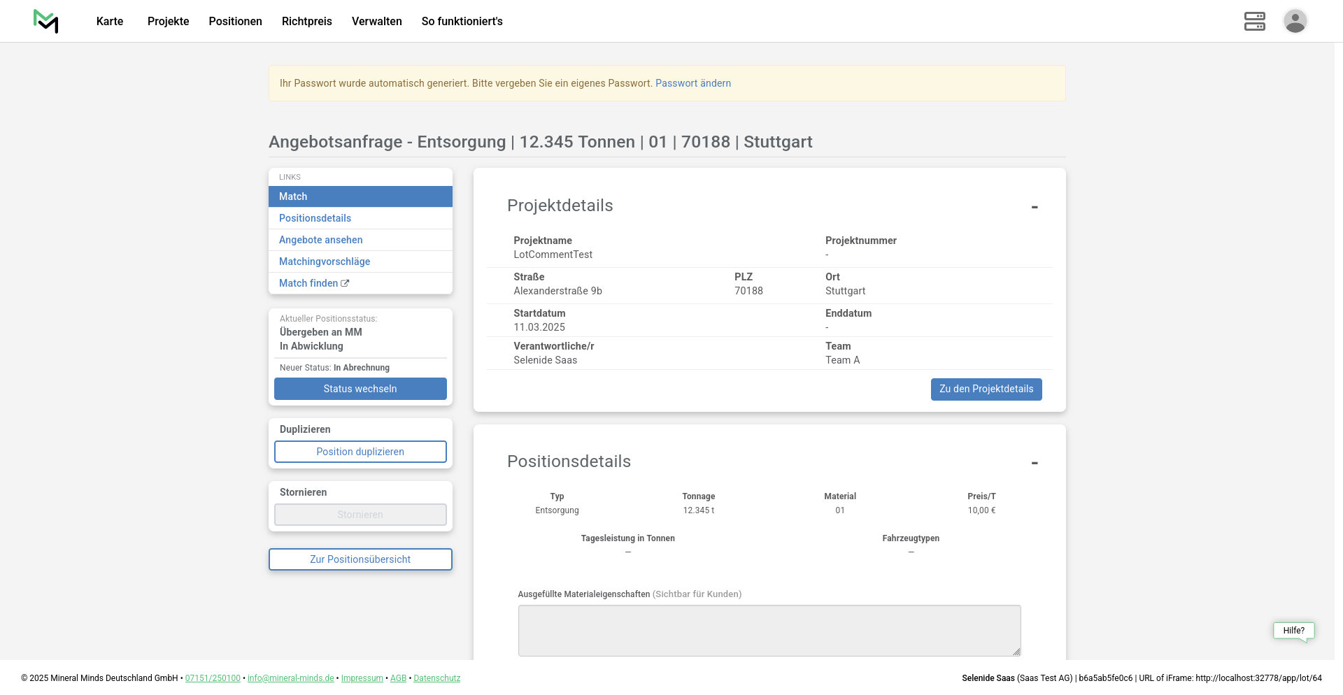This screenshot has height=695, width=1343.
Task: Collapse the Positionsdetails panel
Action: pyautogui.click(x=1034, y=463)
